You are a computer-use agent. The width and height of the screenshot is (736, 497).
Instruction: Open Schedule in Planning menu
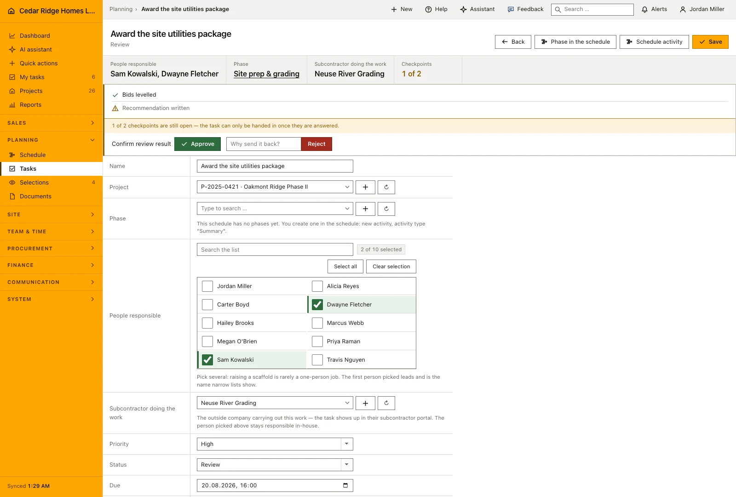51,155
